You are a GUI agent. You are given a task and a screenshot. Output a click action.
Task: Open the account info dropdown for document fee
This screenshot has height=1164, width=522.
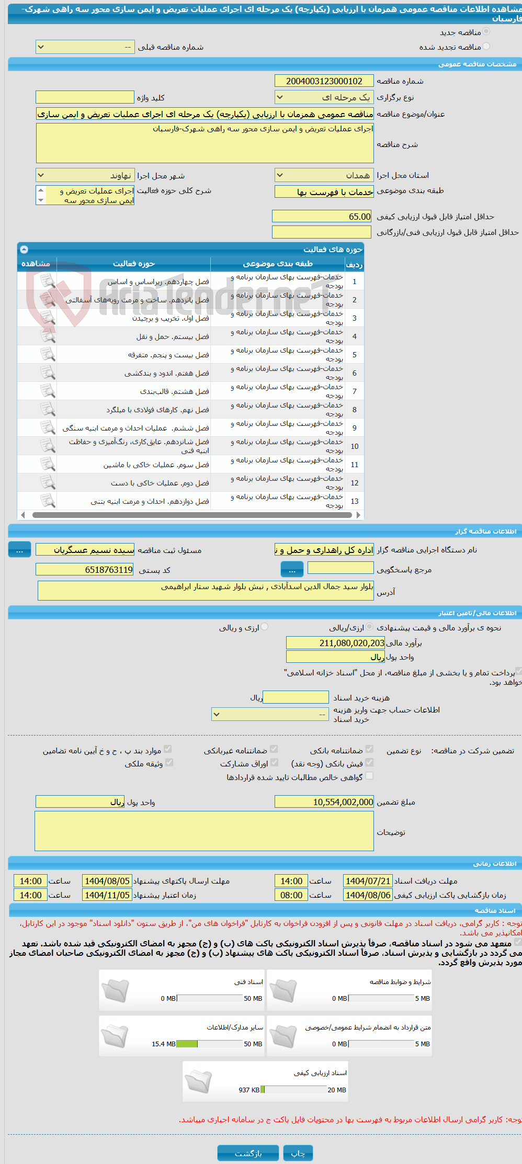[270, 714]
